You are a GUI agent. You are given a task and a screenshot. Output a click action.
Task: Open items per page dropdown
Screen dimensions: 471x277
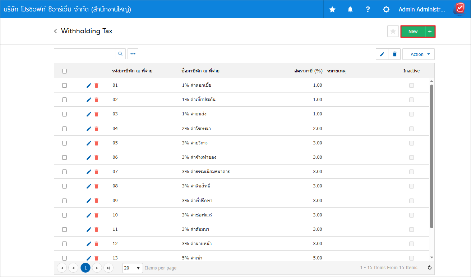[133, 268]
